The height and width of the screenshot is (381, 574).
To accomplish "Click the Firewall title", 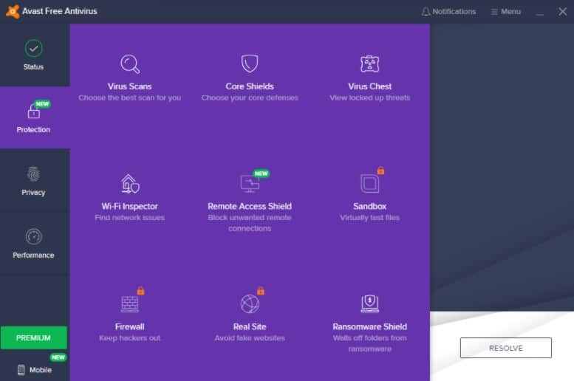I will pos(129,327).
